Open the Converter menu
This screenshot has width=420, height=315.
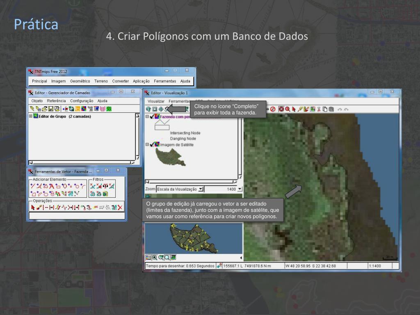point(120,81)
